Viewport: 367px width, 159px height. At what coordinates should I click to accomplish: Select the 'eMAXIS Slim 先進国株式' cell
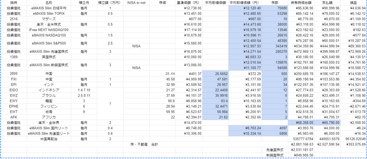(x=49, y=51)
